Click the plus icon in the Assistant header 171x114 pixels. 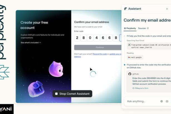click(167, 9)
